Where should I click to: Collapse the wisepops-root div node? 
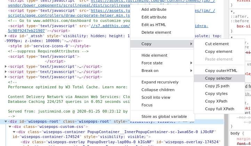(6, 122)
